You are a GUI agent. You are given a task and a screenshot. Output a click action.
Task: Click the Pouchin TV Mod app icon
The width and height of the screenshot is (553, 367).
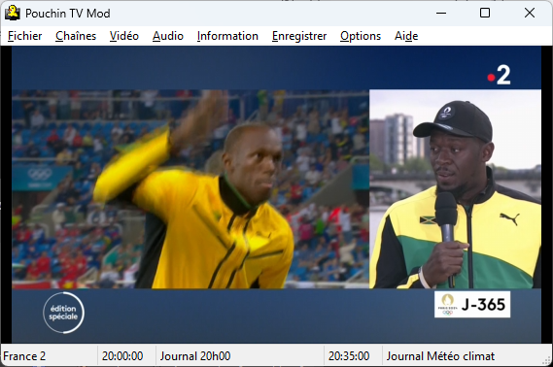pos(13,13)
